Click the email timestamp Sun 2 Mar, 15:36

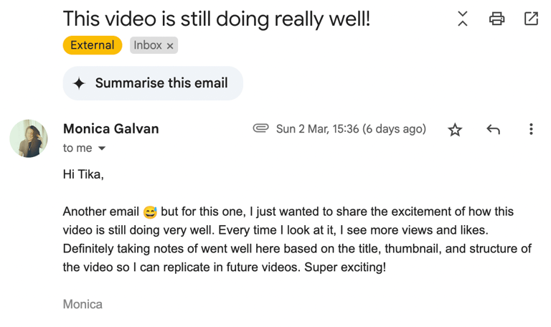click(351, 129)
